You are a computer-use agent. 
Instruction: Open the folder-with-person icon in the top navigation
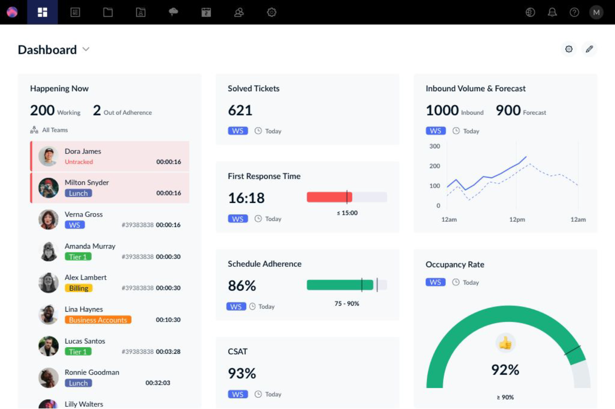141,12
